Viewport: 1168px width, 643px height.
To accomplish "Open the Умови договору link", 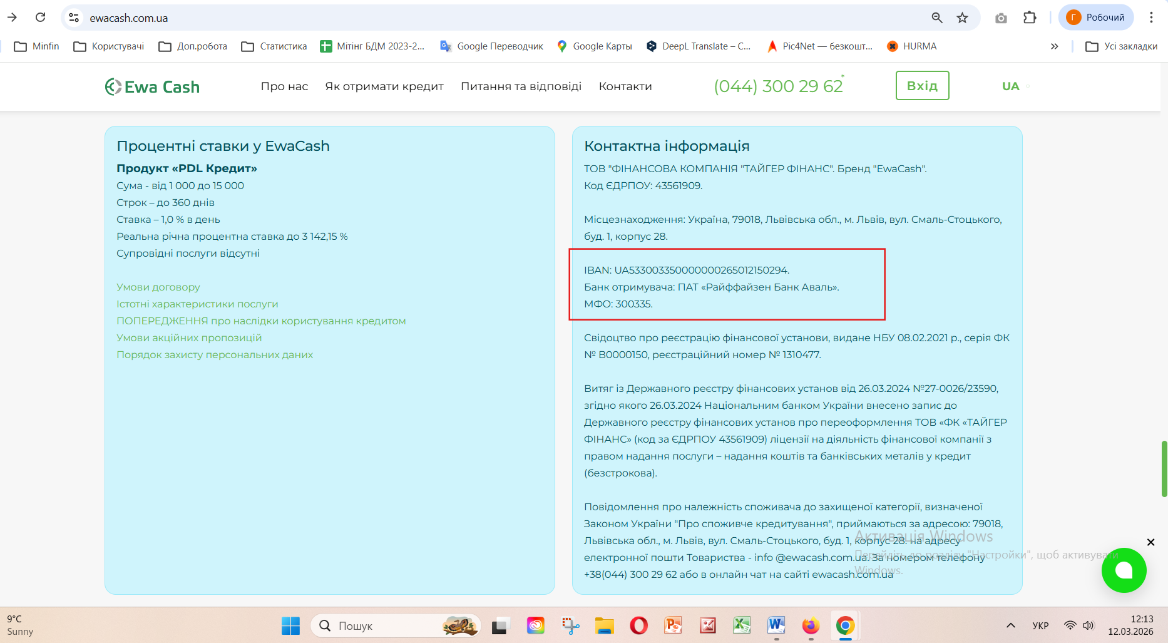I will (158, 287).
